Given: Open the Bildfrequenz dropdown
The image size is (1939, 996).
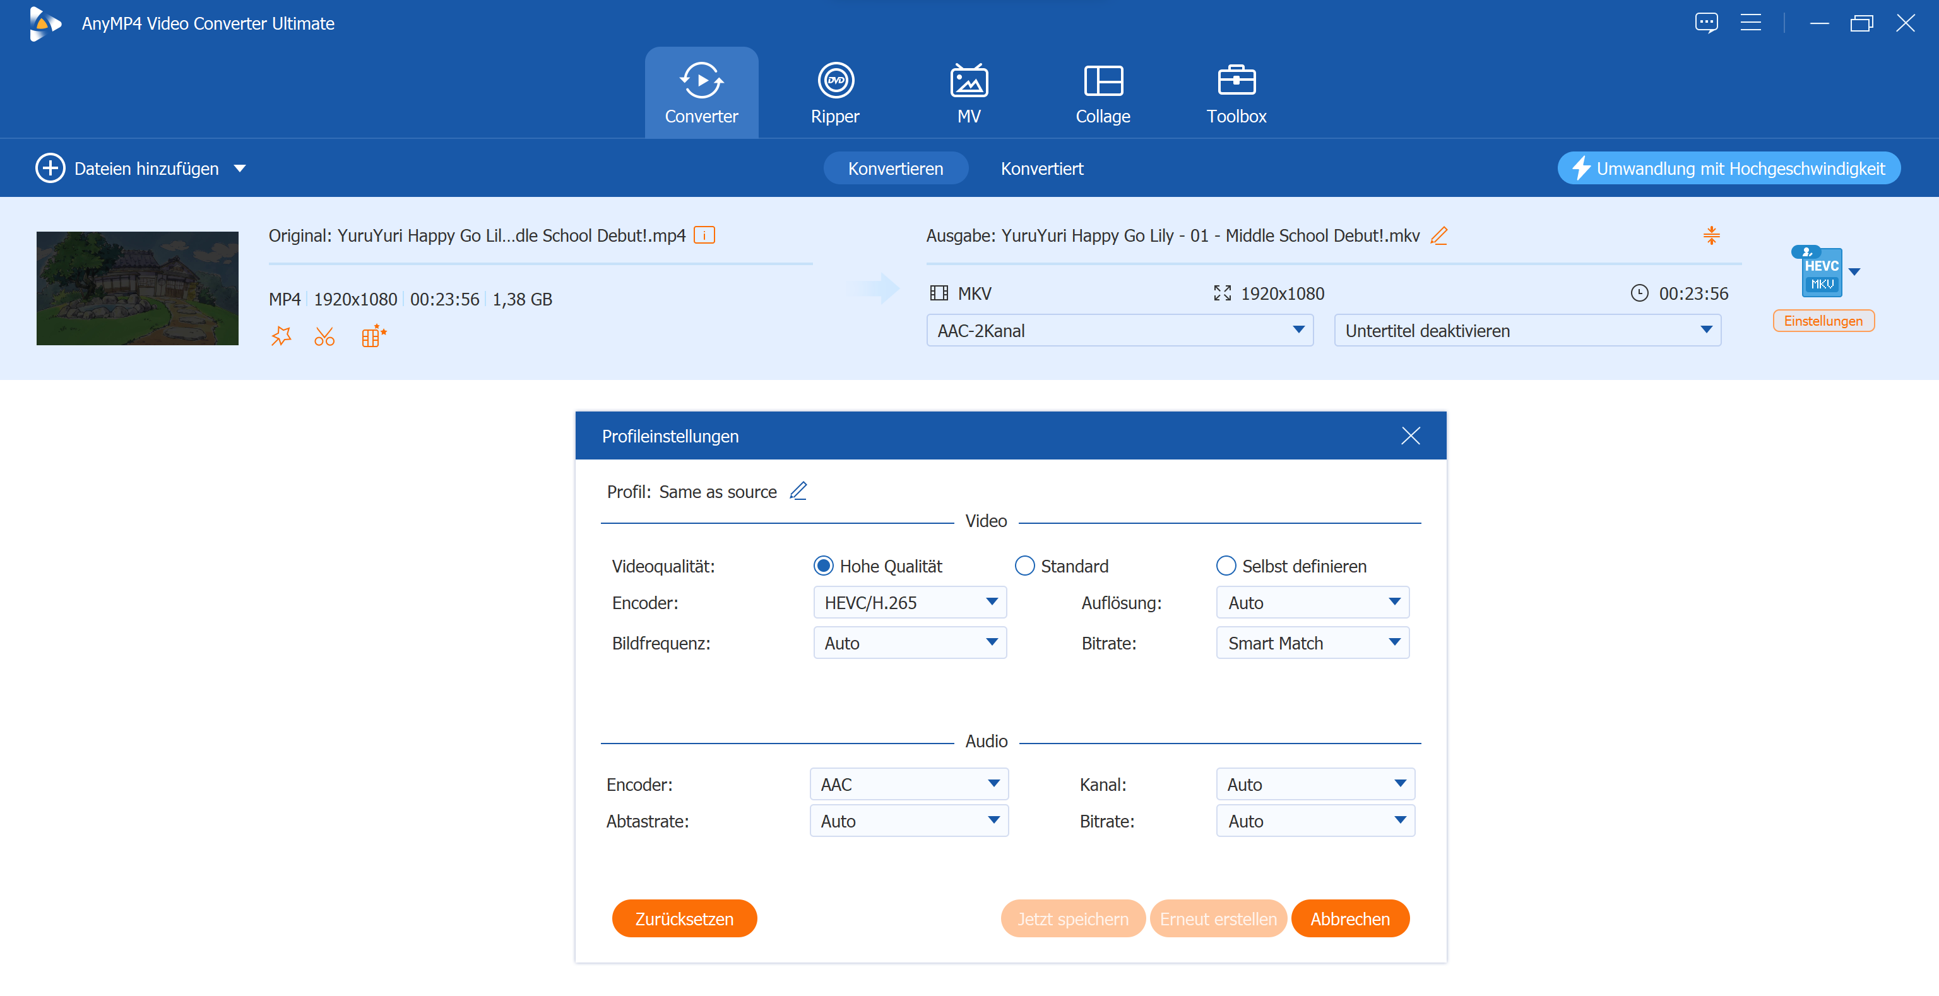Looking at the screenshot, I should tap(910, 643).
